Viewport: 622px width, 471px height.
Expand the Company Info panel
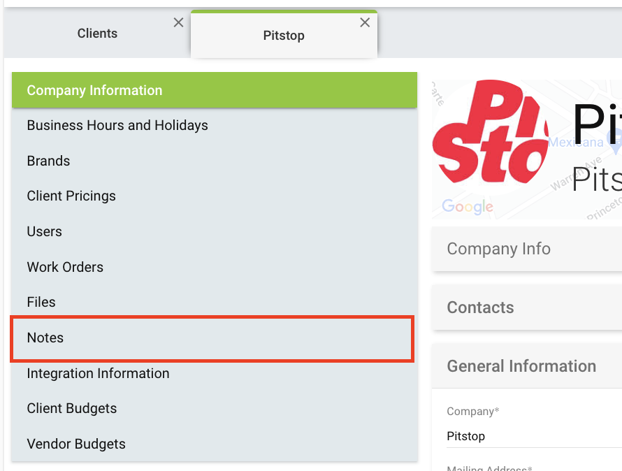click(x=527, y=249)
